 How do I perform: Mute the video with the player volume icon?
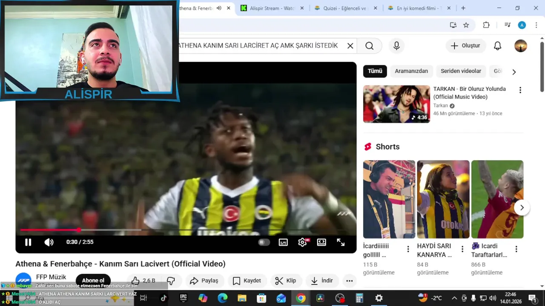coord(49,242)
